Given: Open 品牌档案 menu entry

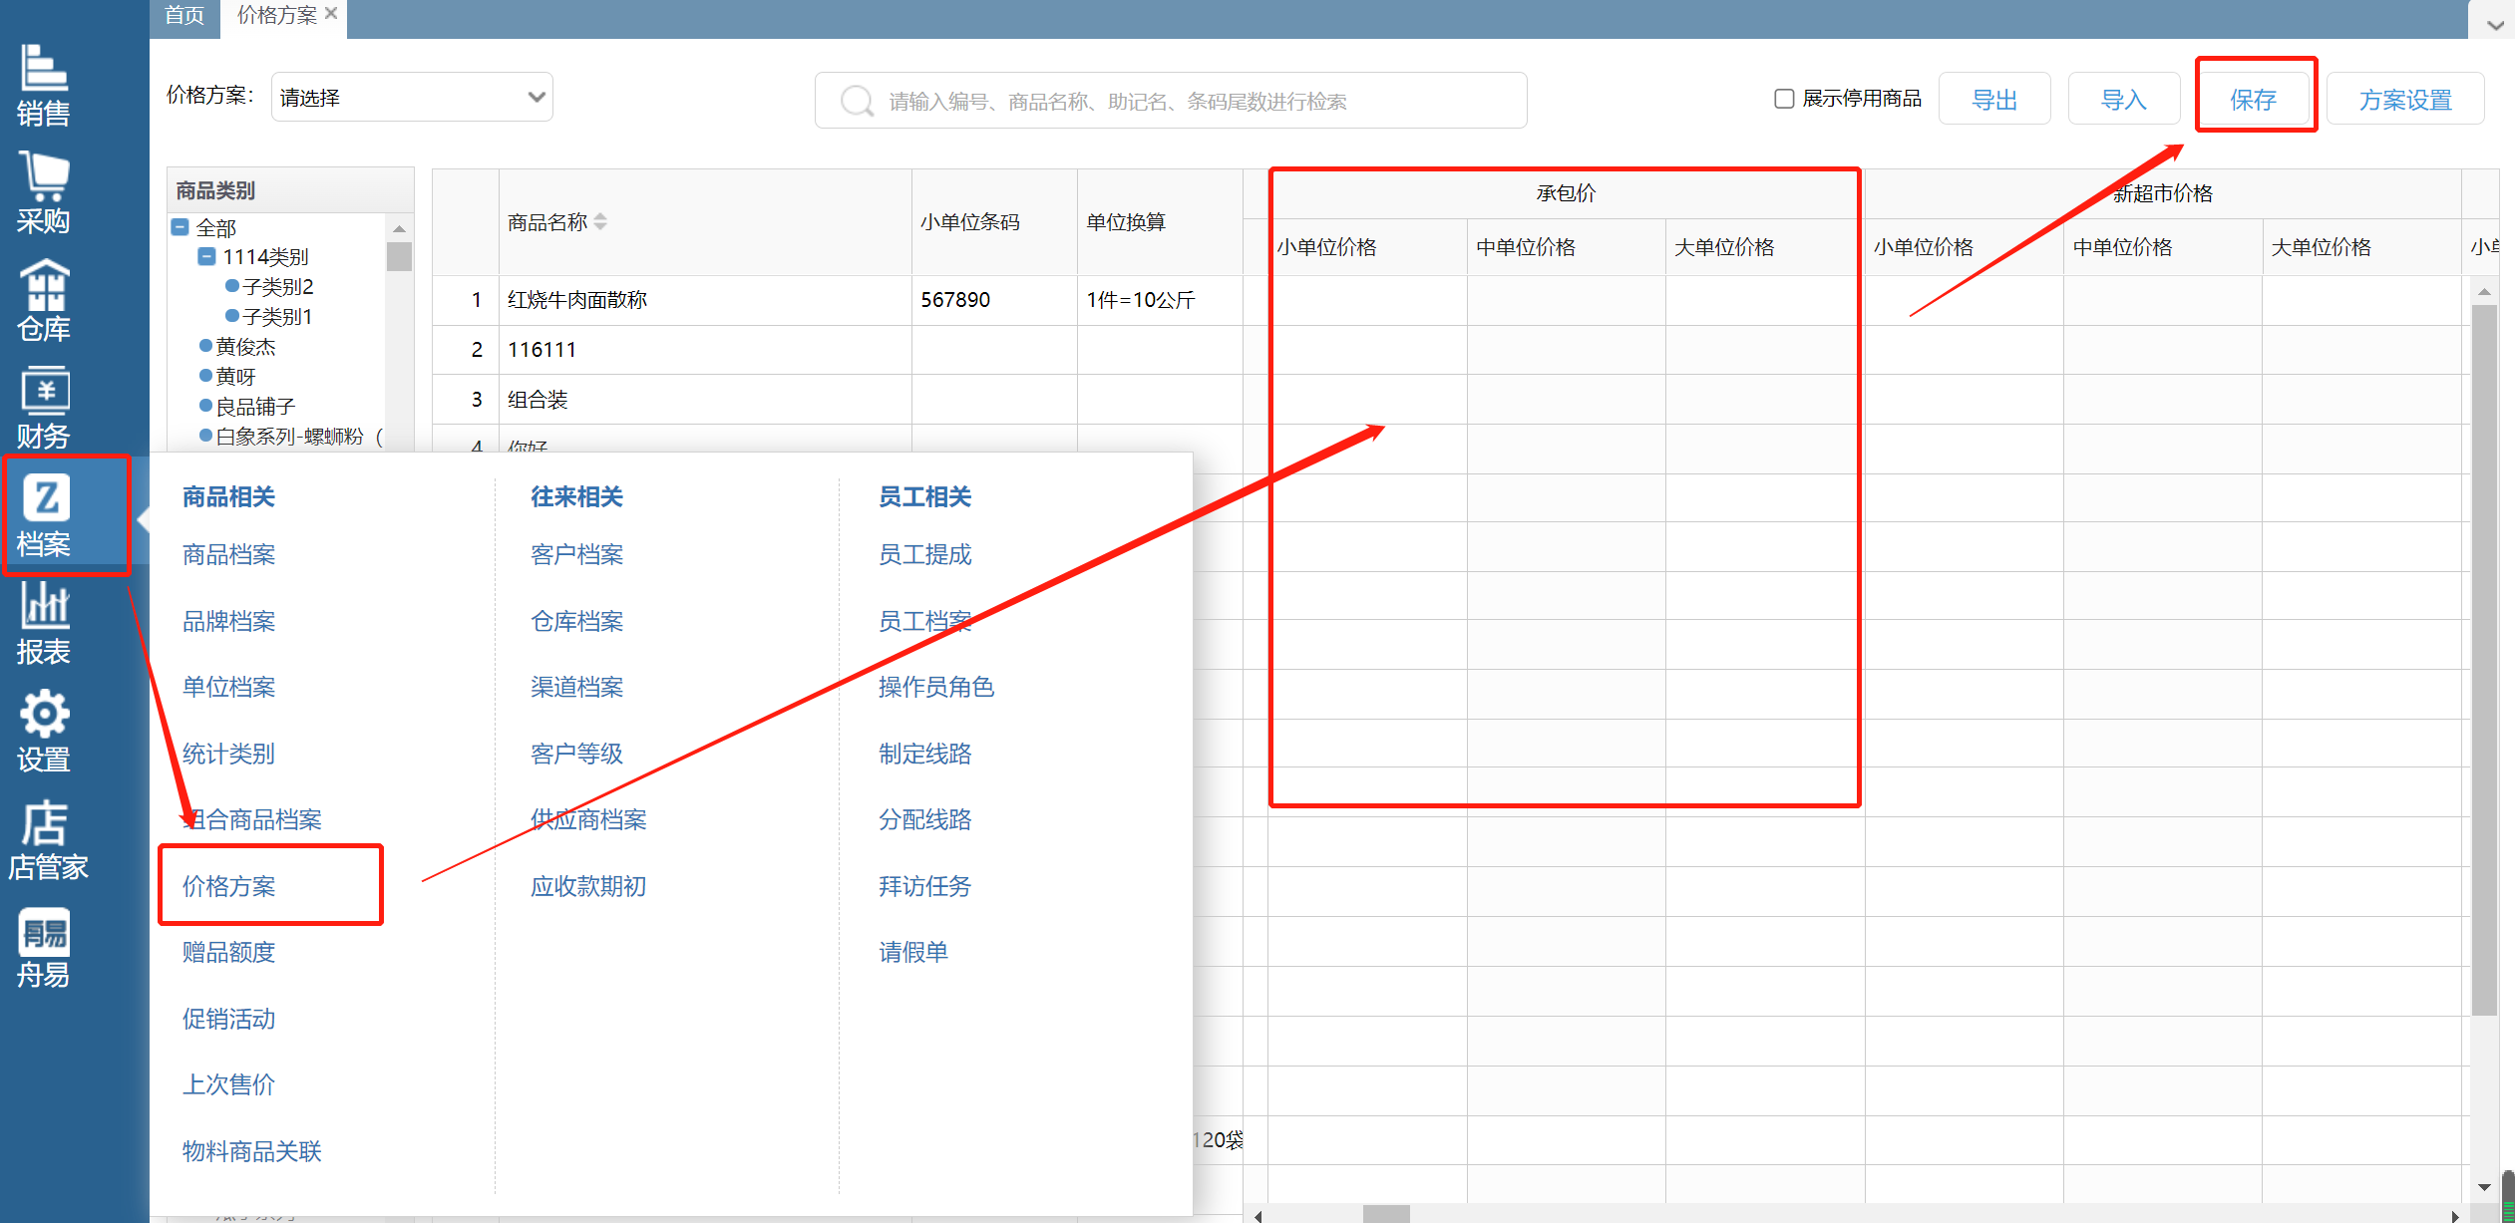Looking at the screenshot, I should coord(228,621).
